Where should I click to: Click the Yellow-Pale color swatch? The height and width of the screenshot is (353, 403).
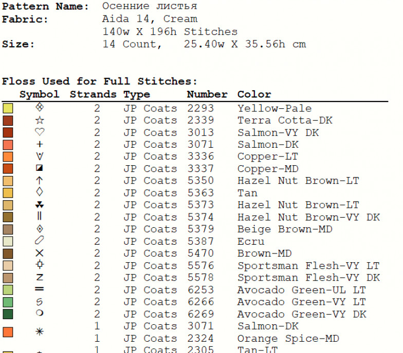pyautogui.click(x=8, y=108)
